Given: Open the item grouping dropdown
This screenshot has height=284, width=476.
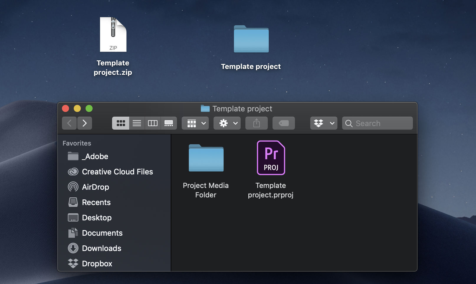Looking at the screenshot, I should 195,123.
